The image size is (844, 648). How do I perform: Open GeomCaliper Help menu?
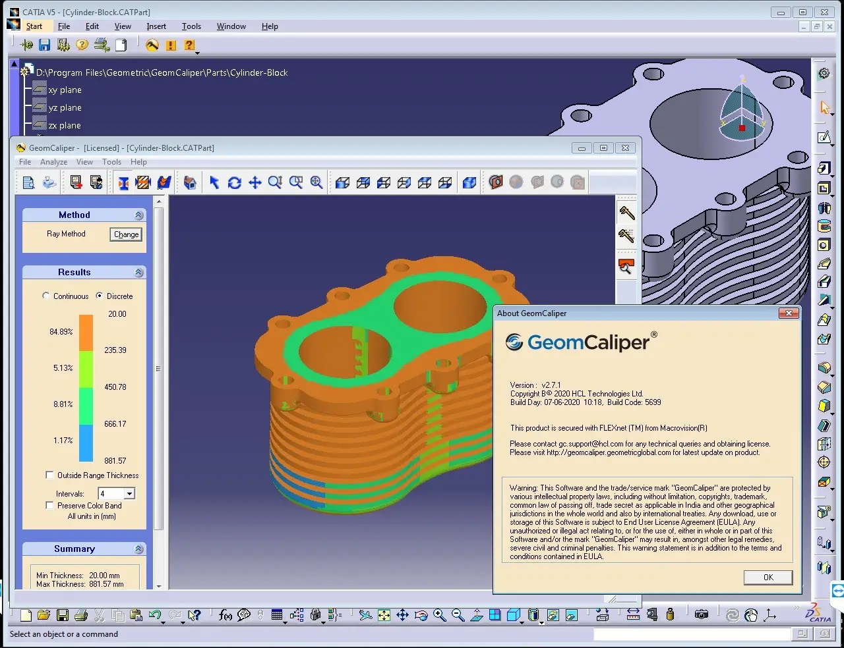coord(138,162)
